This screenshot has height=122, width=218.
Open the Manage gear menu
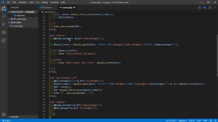point(4,115)
